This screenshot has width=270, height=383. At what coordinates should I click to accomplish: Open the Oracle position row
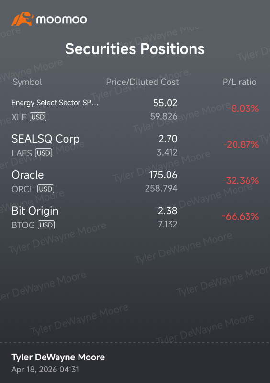tap(135, 181)
